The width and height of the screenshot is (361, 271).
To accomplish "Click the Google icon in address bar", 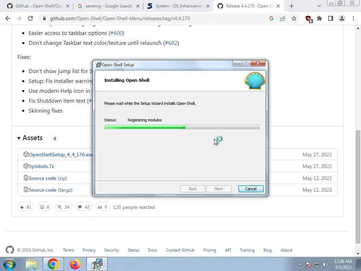I will [271, 18].
